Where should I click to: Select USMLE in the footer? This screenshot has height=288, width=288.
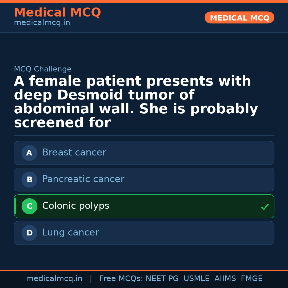click(197, 279)
